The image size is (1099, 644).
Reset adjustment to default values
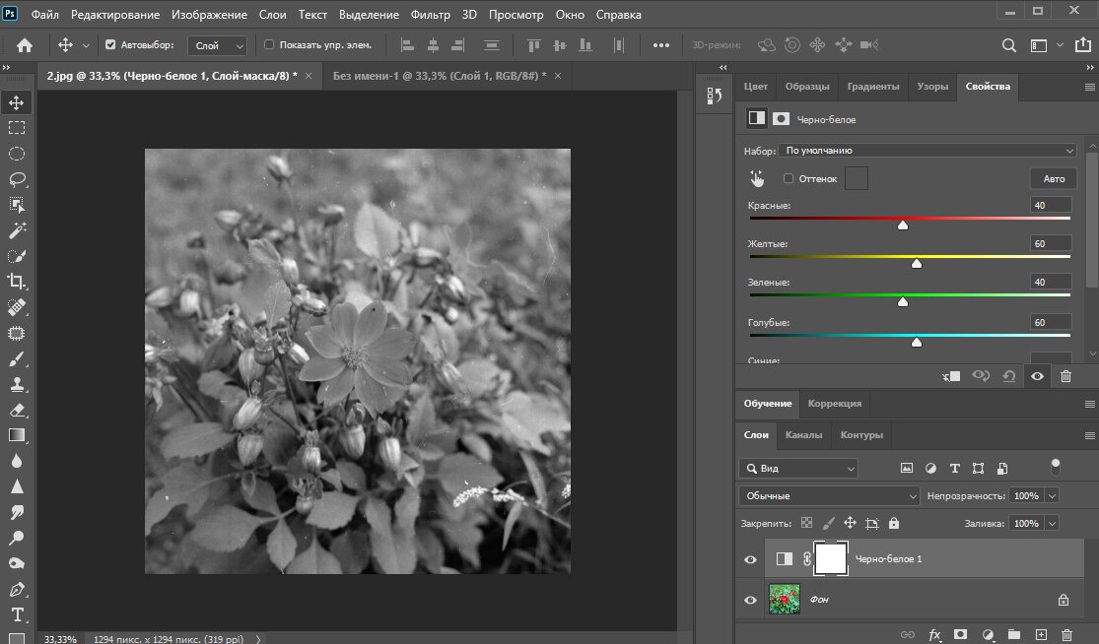coord(1008,376)
